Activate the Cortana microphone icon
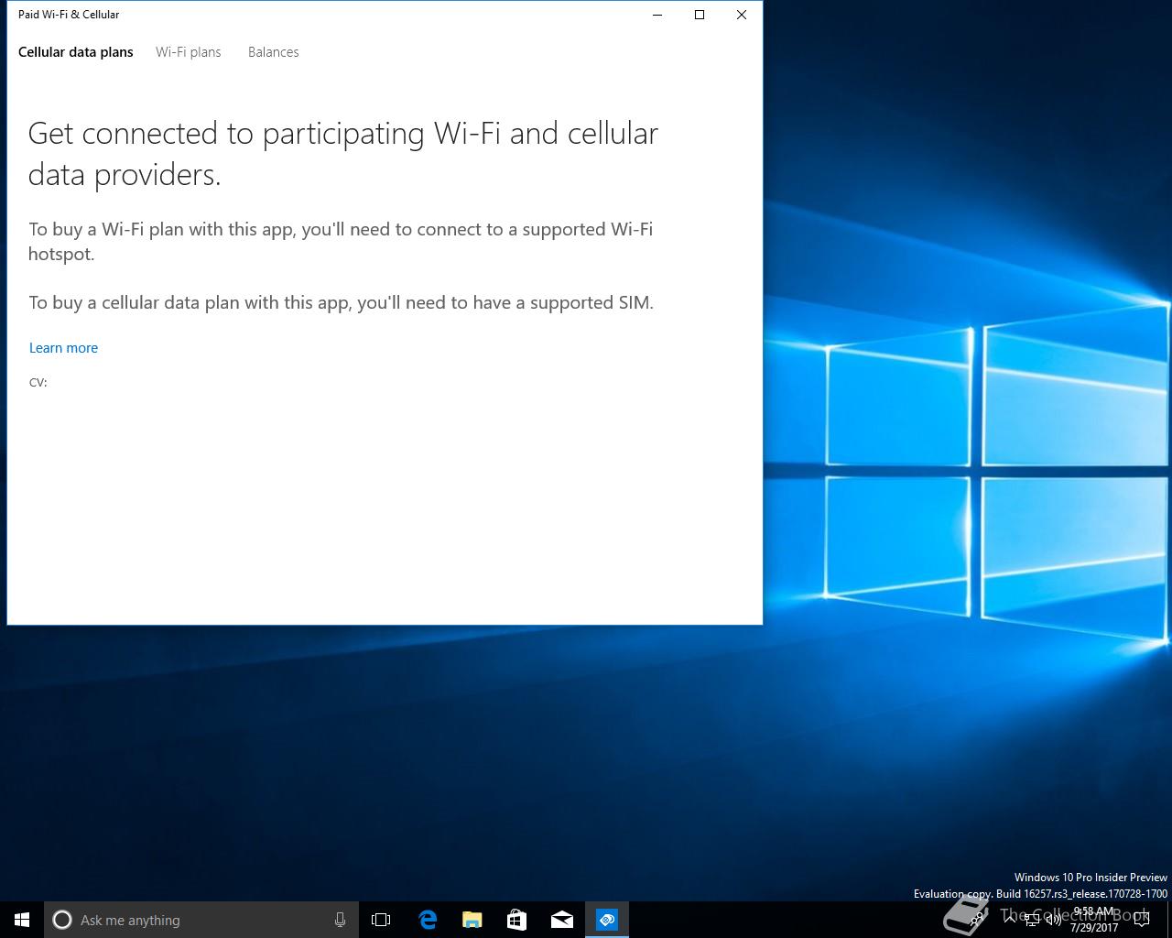 click(x=340, y=920)
